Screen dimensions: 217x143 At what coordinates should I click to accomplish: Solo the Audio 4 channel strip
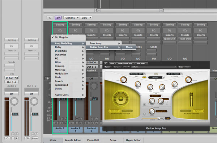96,119
